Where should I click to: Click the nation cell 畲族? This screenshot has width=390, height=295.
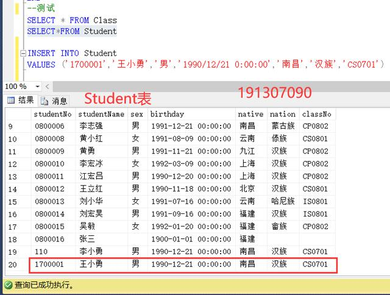pyautogui.click(x=283, y=226)
